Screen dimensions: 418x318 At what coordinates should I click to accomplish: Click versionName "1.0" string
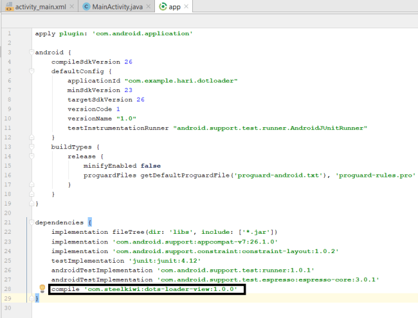tap(126, 118)
